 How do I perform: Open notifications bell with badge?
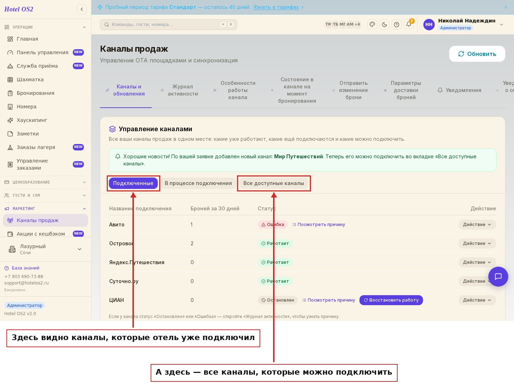[409, 24]
